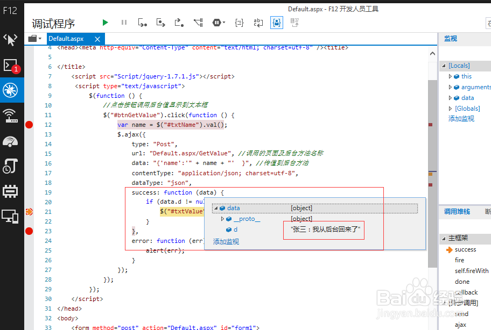Collapse the 主框架 call stack group
This screenshot has width=491, height=330.
444,238
